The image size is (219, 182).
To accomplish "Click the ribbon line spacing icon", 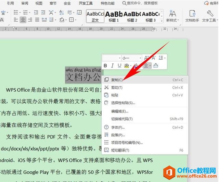I will (x=51, y=20).
